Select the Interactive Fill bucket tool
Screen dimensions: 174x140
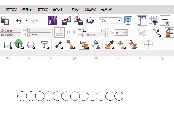(x=122, y=44)
